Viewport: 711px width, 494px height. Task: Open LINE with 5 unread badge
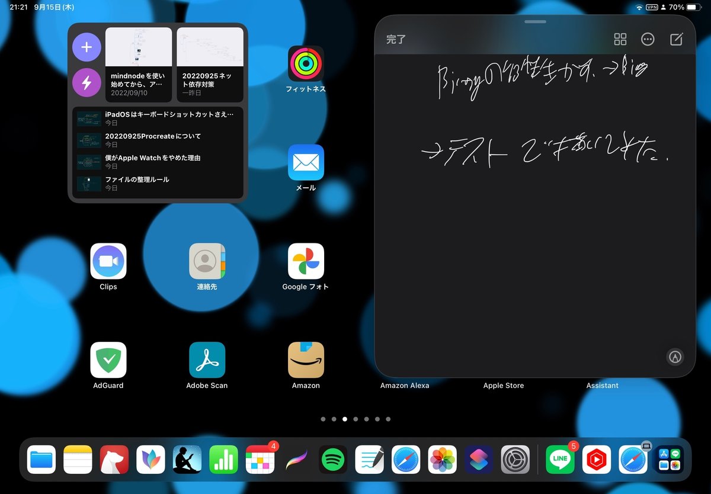coord(560,460)
